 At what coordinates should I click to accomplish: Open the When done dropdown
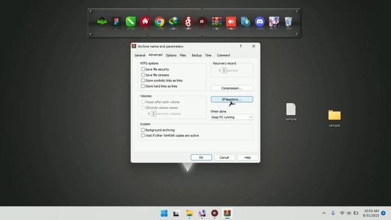pyautogui.click(x=232, y=117)
